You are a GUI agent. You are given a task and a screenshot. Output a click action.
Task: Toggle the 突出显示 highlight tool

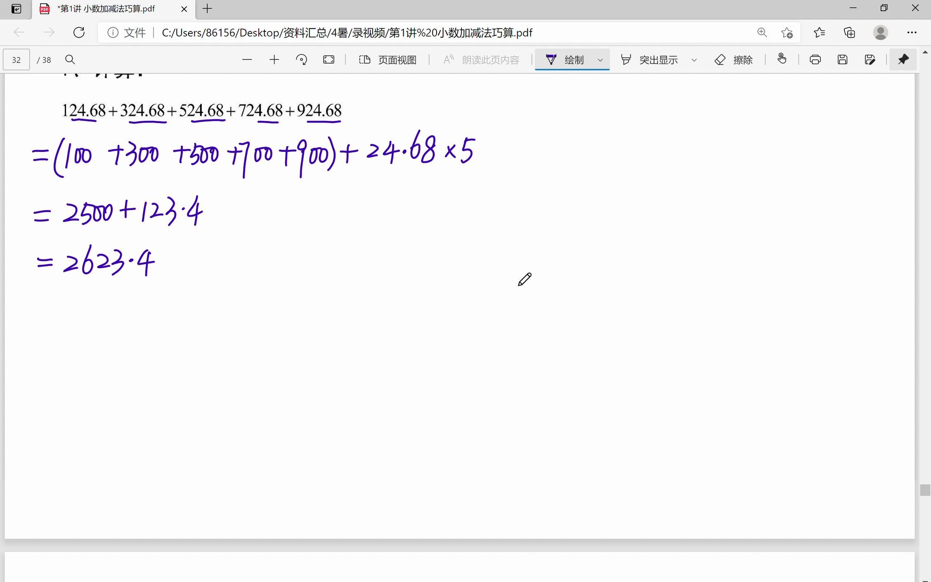point(649,60)
